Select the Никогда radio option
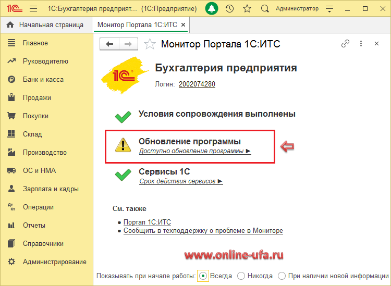Screen dimensions: 391x286 point(241,276)
